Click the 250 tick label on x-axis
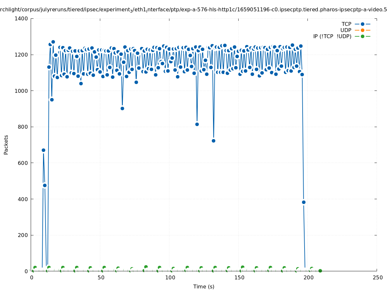387x291 pixels. tap(377, 277)
